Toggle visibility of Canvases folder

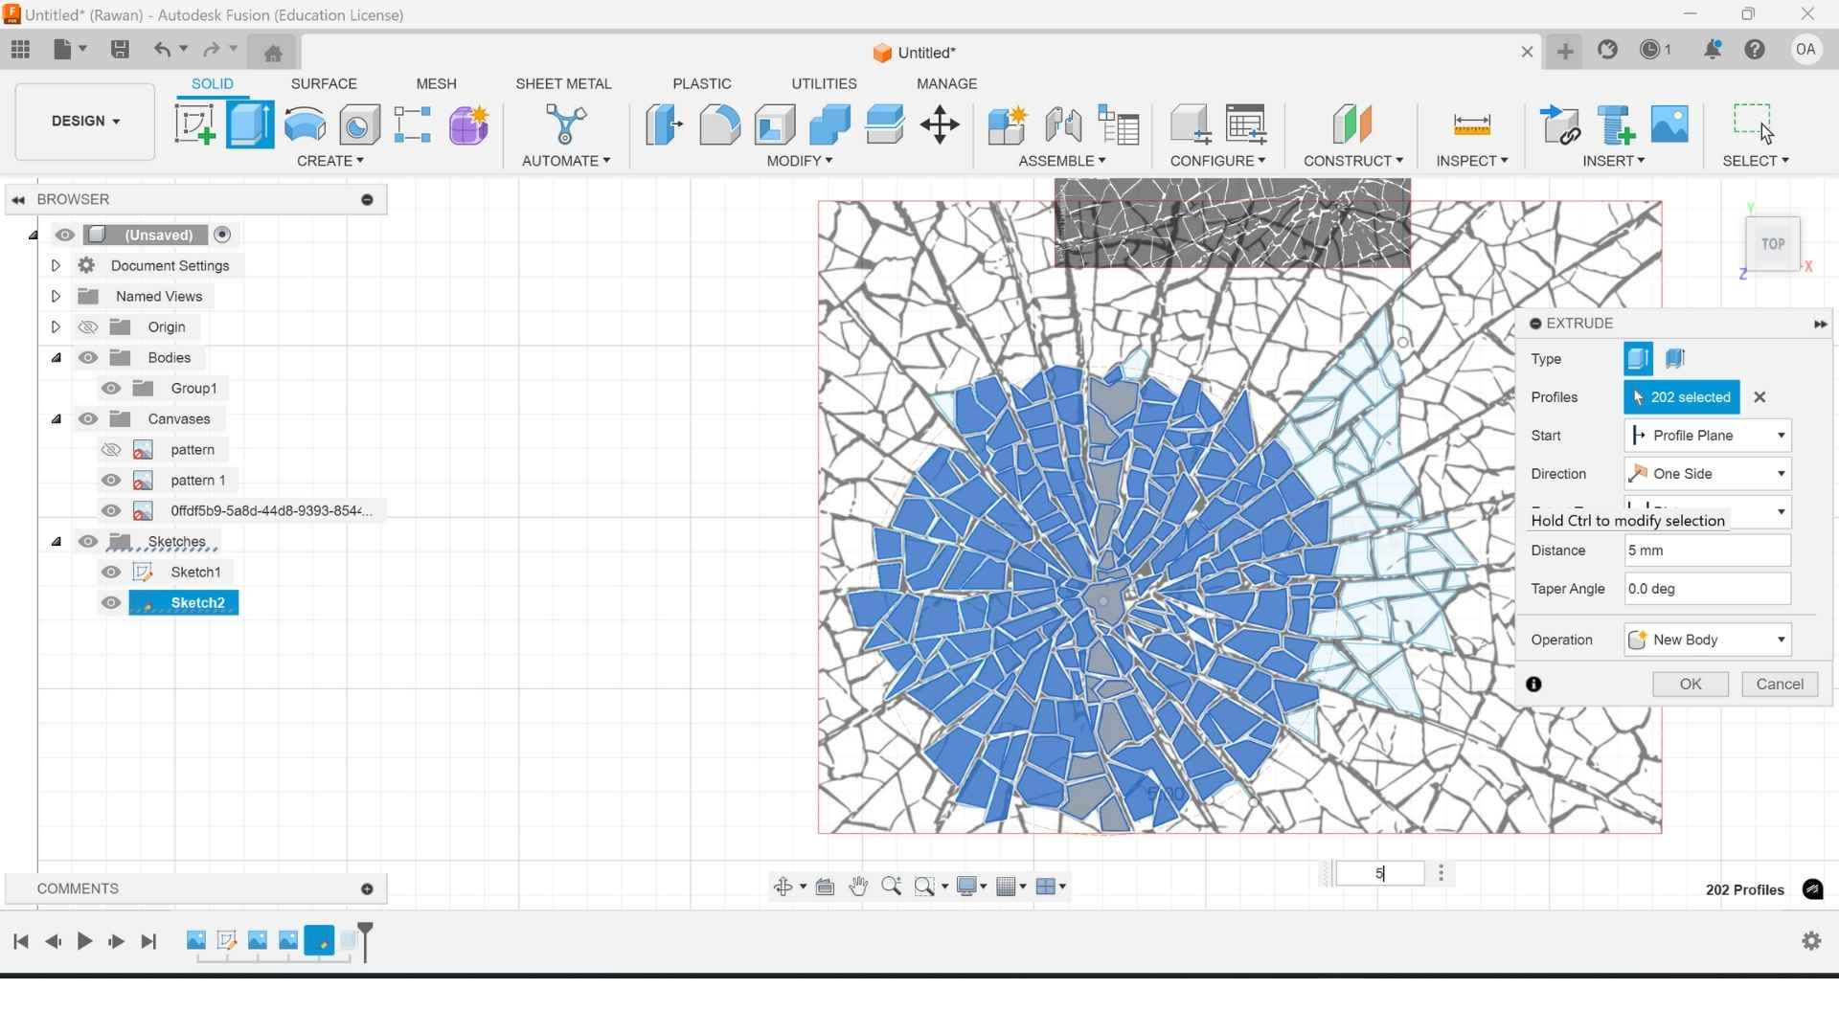(88, 419)
